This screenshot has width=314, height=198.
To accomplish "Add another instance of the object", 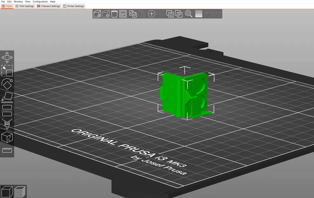I will pyautogui.click(x=152, y=14).
